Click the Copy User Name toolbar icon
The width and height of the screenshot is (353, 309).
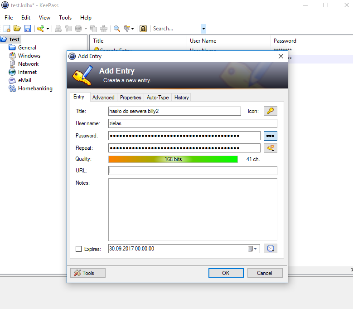[58, 29]
